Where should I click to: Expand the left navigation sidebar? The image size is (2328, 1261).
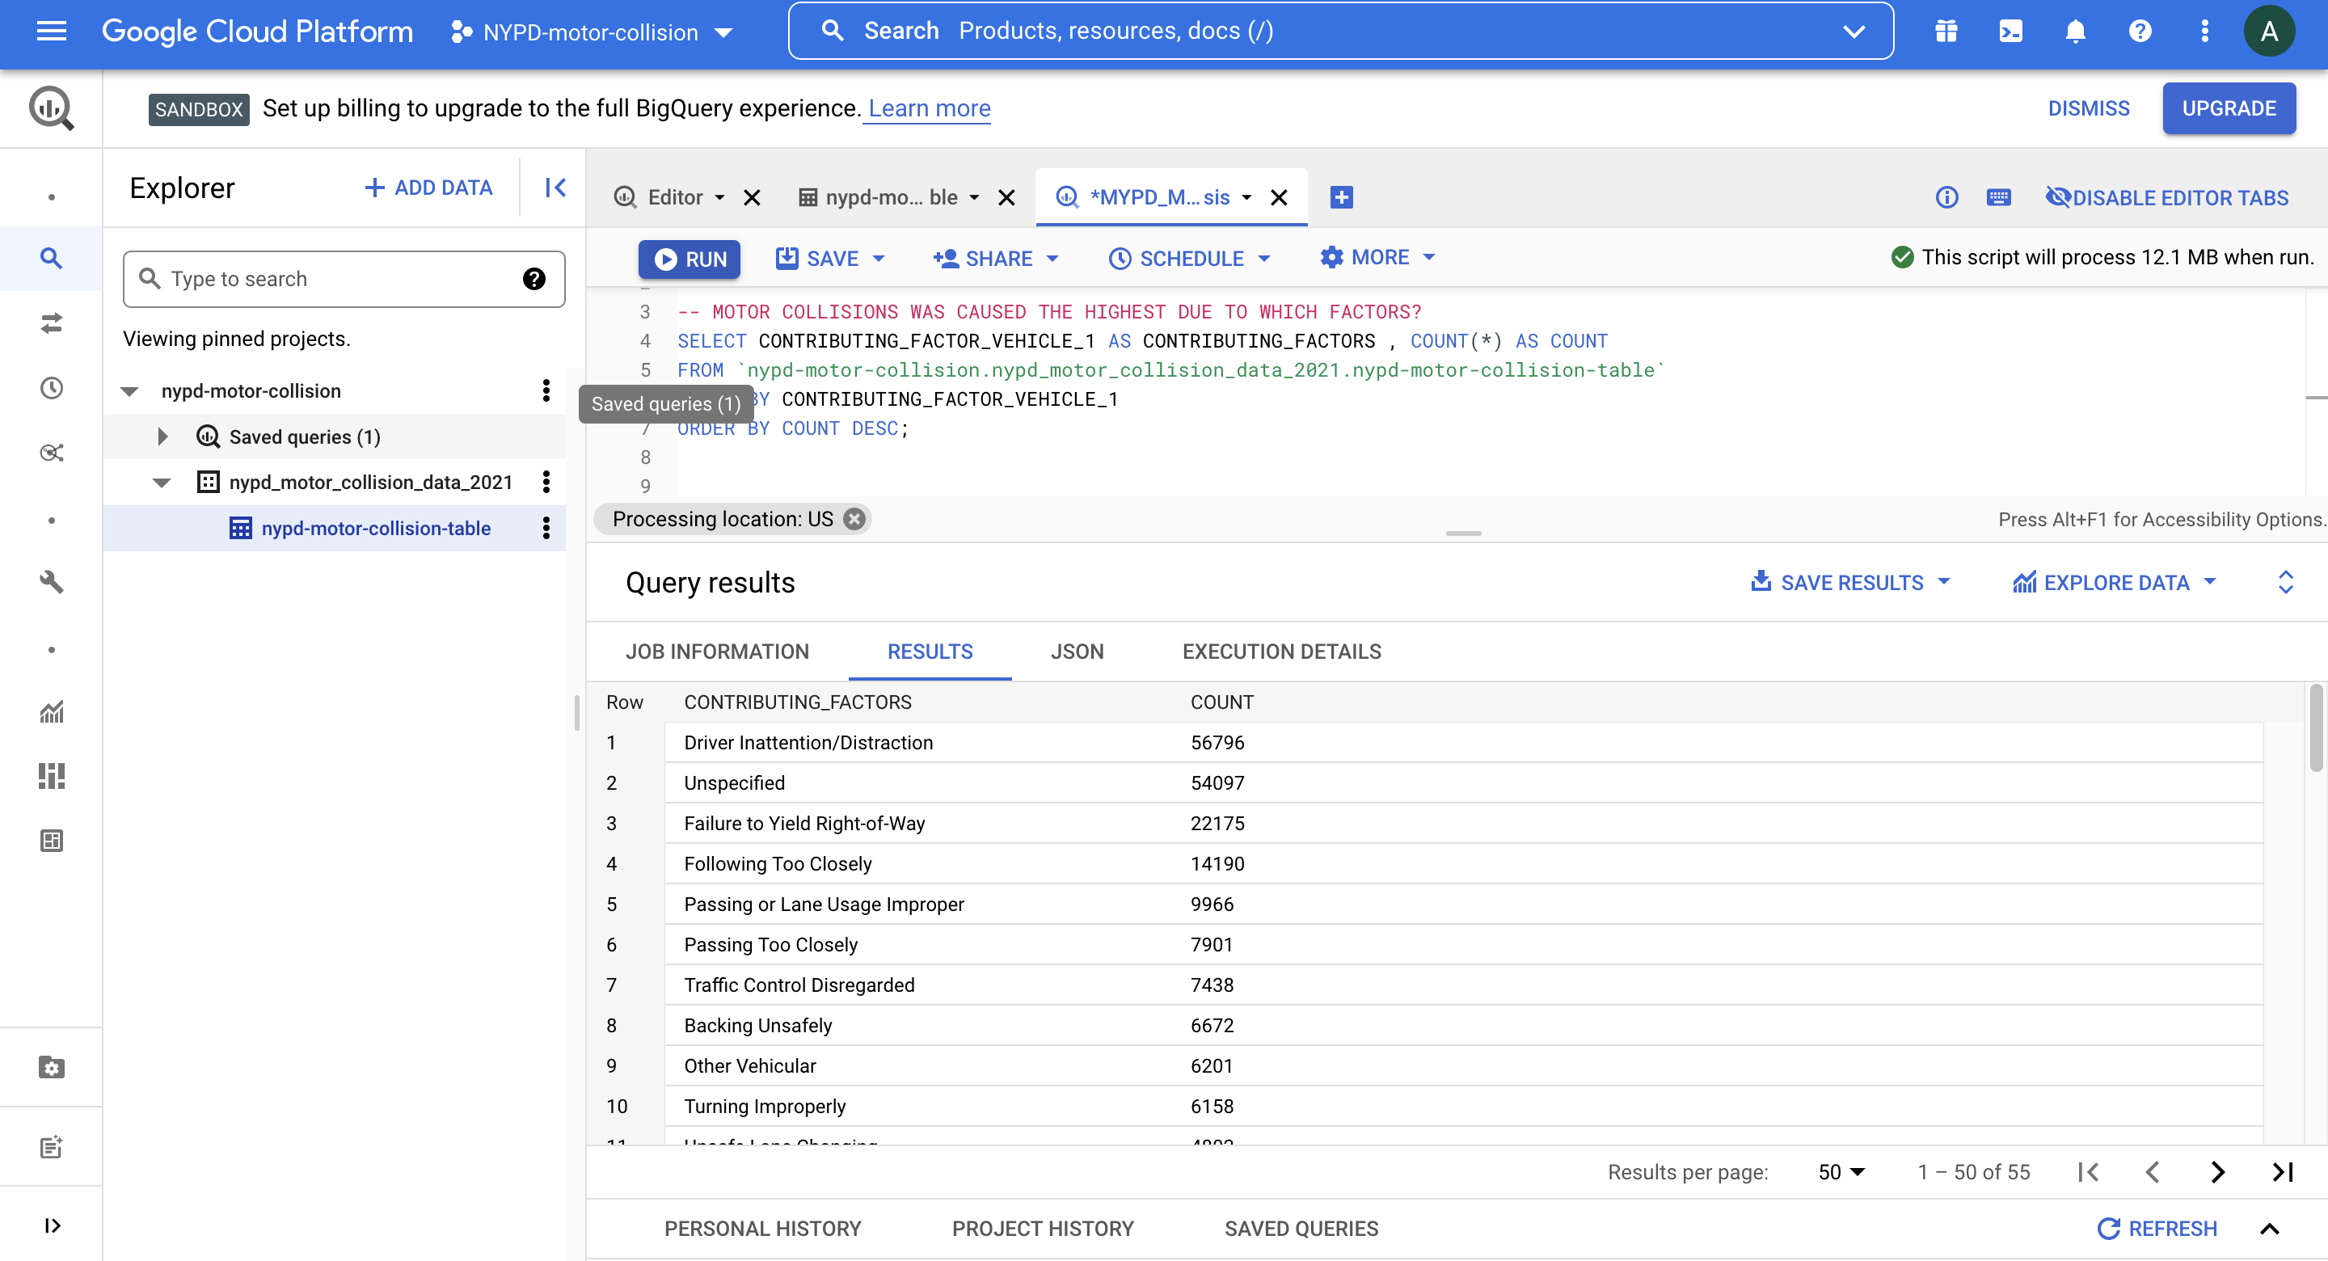tap(52, 1225)
